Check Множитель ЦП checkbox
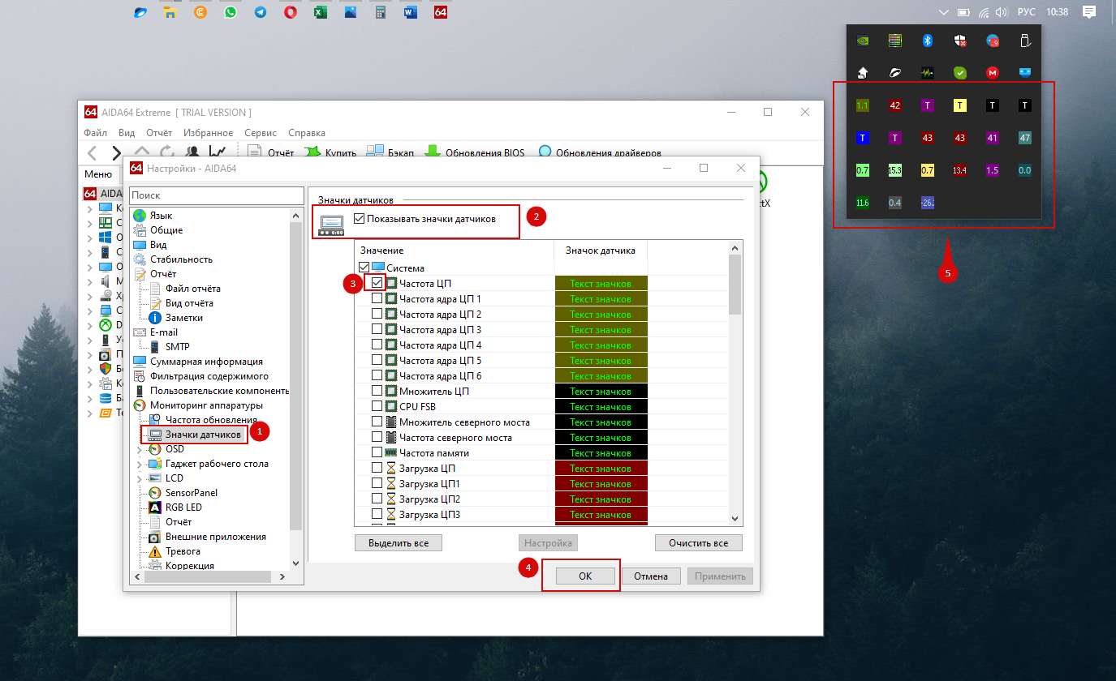1116x681 pixels. (x=377, y=391)
